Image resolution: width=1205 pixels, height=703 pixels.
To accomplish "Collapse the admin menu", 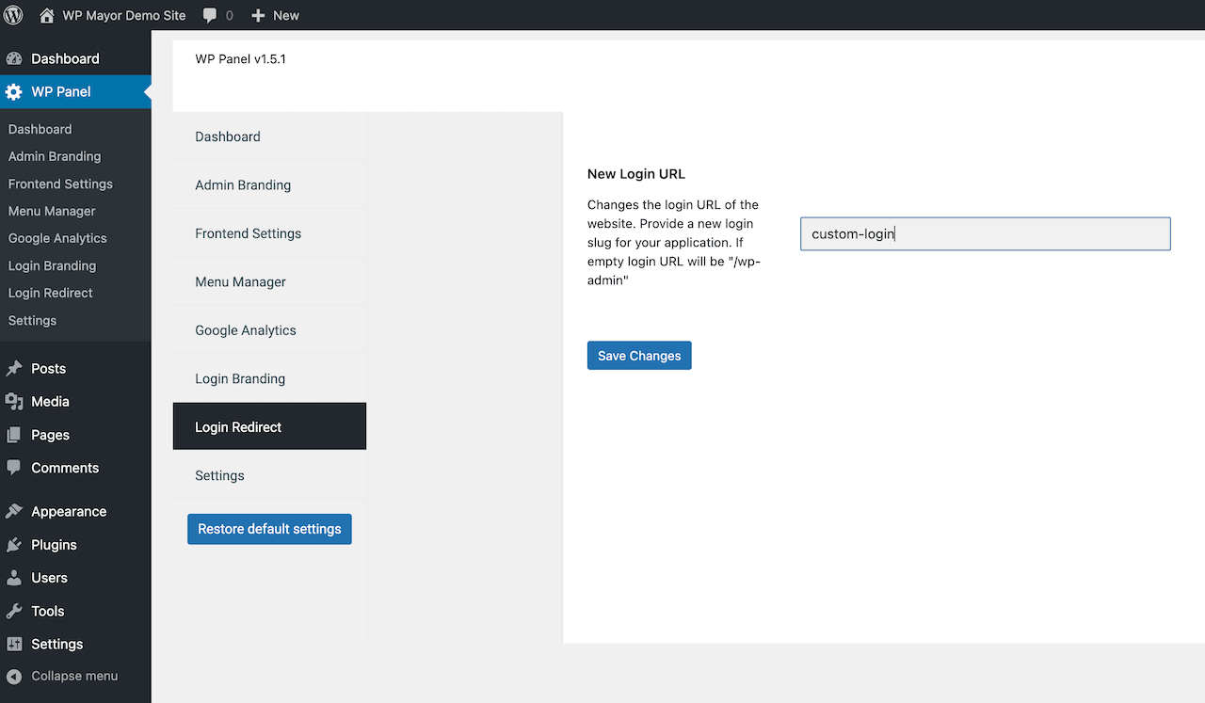I will [x=75, y=677].
